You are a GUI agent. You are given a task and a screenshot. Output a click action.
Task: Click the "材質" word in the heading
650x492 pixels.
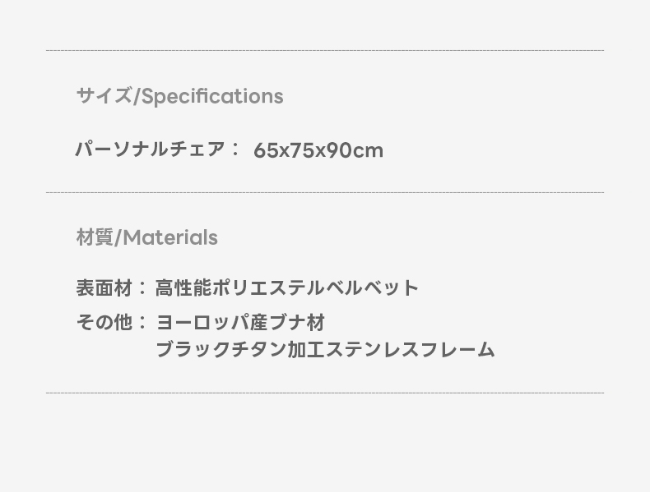tap(94, 237)
